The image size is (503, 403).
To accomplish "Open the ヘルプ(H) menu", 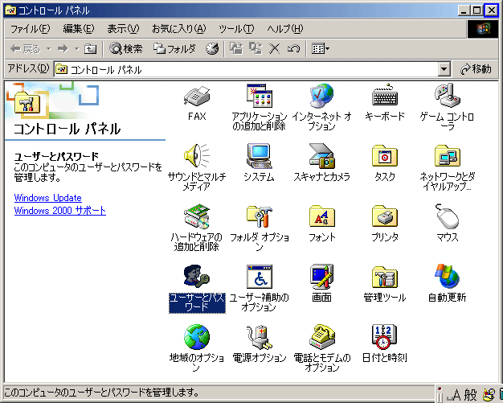I will tap(285, 29).
